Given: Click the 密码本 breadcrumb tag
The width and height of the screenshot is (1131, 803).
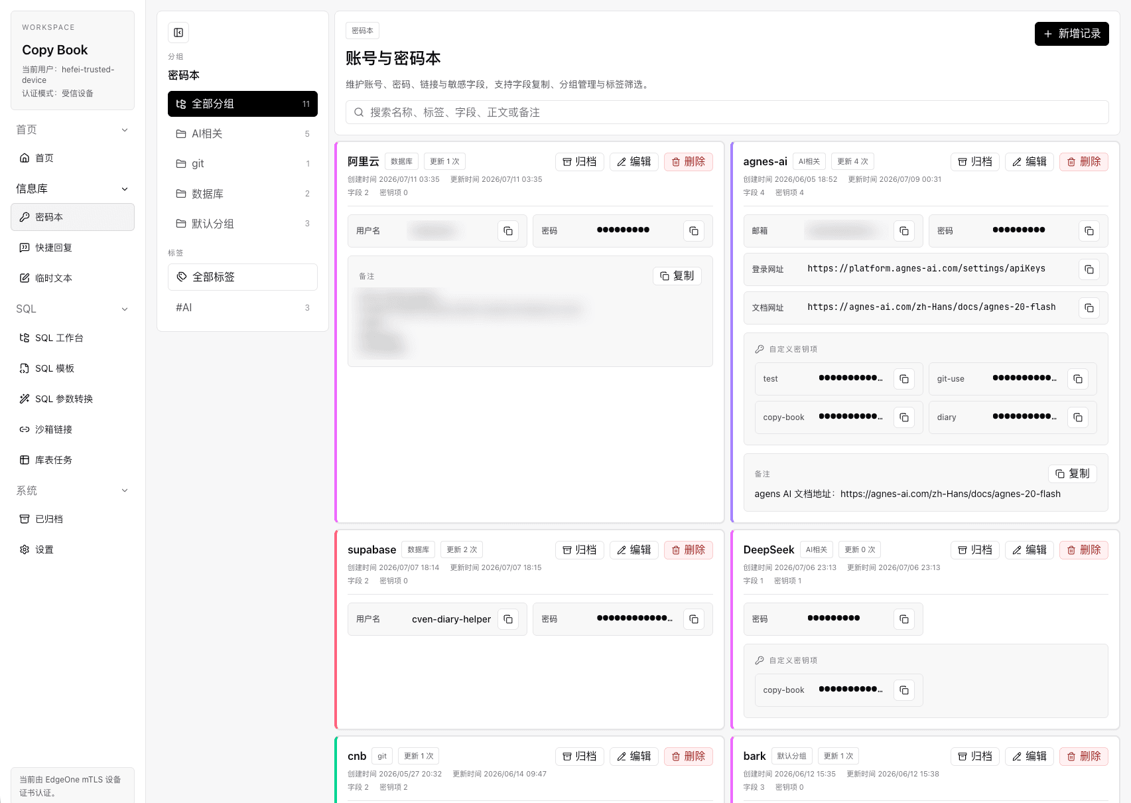Looking at the screenshot, I should click(362, 31).
